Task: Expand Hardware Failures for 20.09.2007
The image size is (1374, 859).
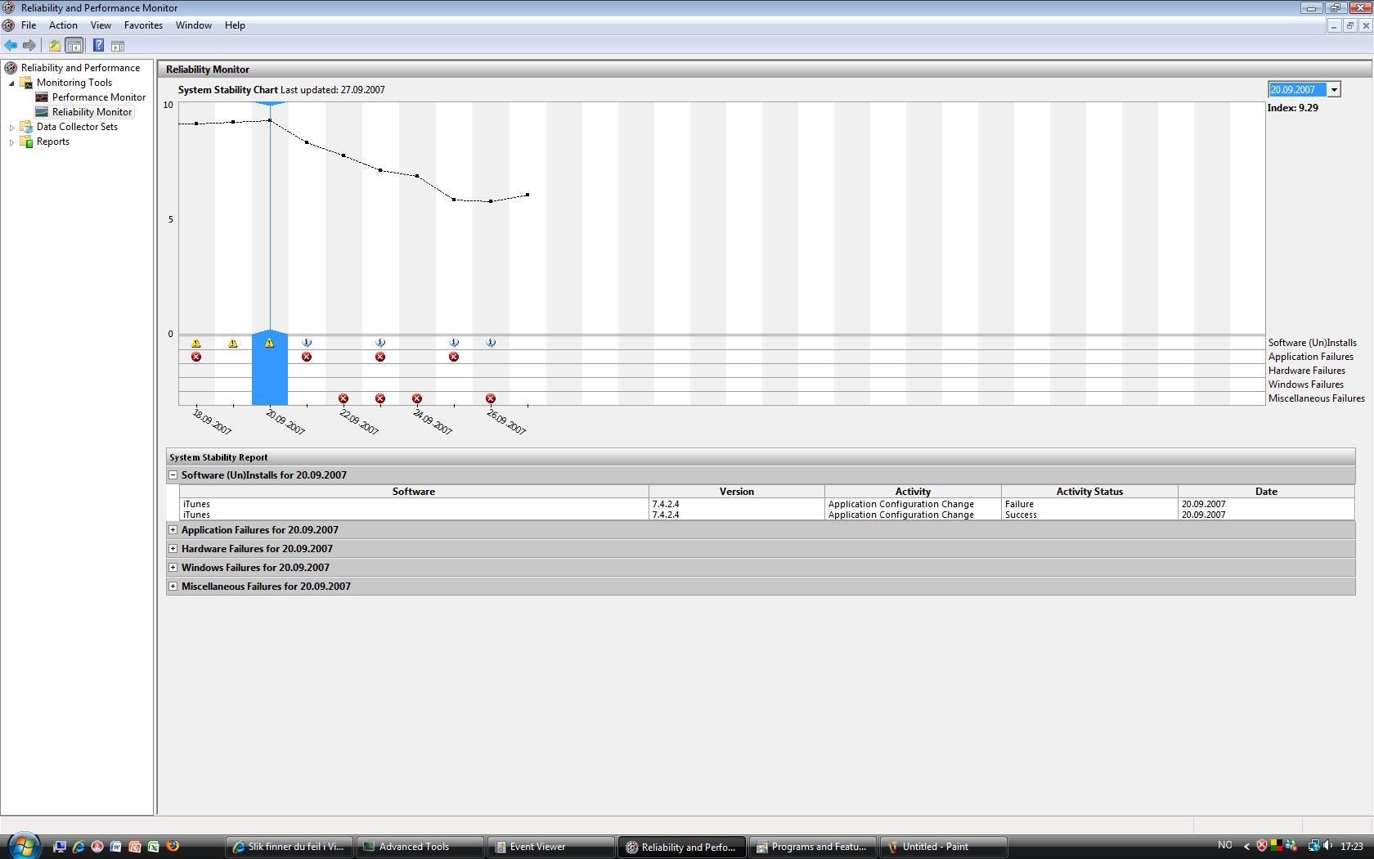Action: (173, 548)
